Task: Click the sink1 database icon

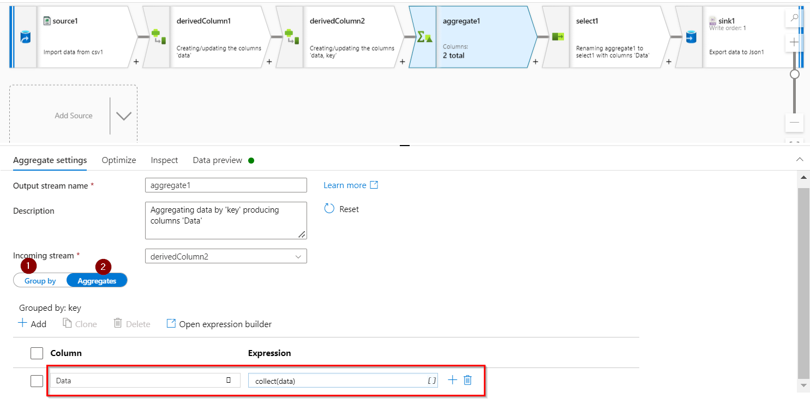Action: click(x=691, y=37)
